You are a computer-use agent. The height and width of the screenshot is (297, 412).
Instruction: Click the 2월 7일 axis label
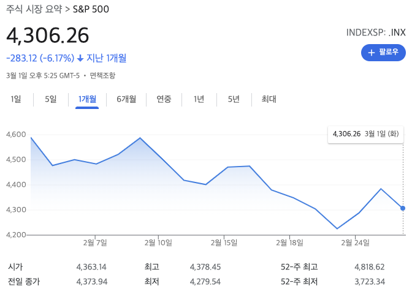click(x=95, y=242)
